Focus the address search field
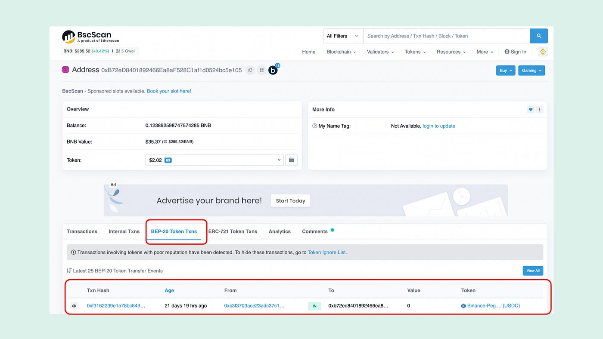Image resolution: width=603 pixels, height=339 pixels. pyautogui.click(x=447, y=36)
